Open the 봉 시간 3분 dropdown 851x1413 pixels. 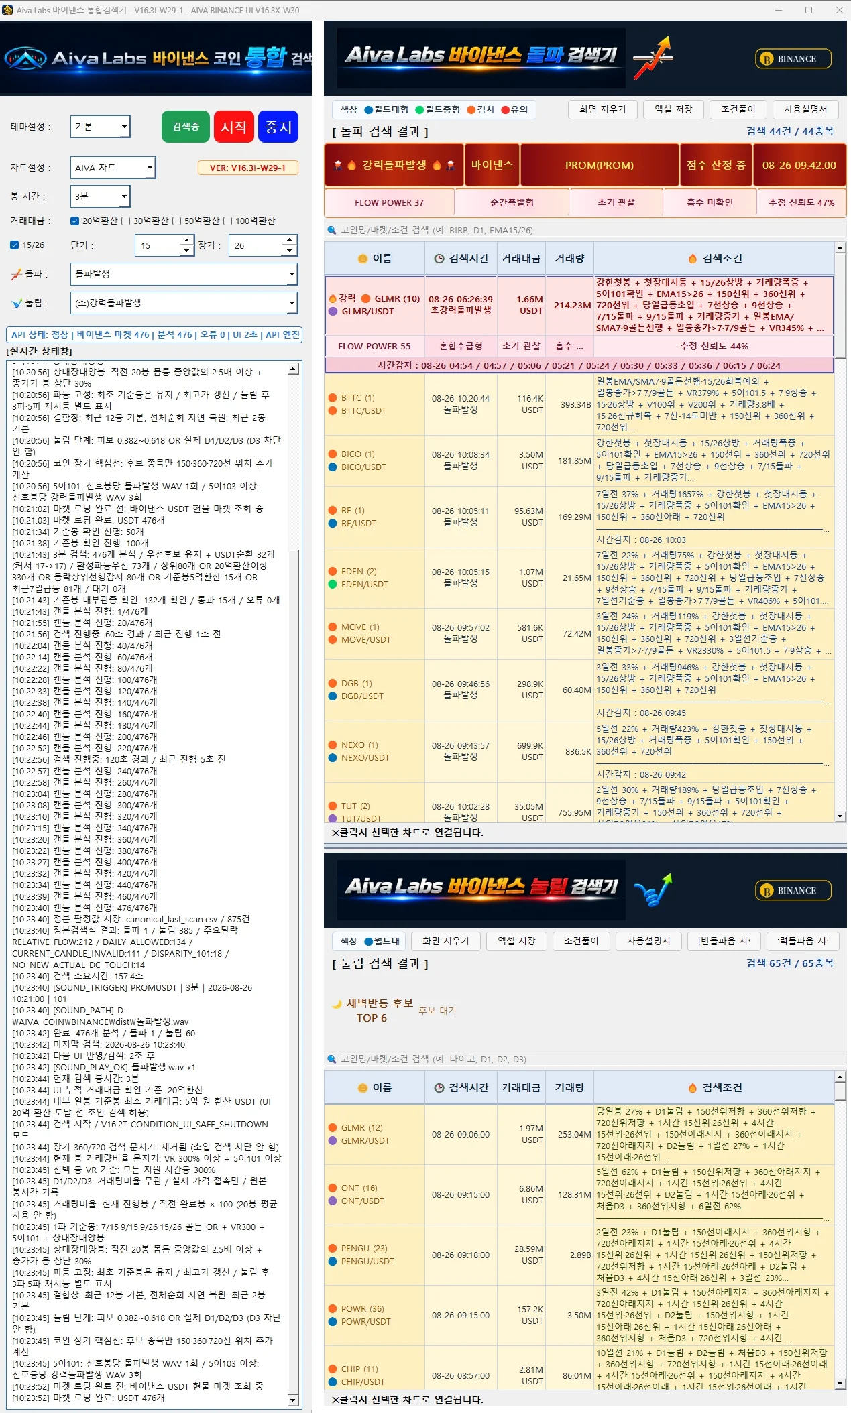click(101, 196)
